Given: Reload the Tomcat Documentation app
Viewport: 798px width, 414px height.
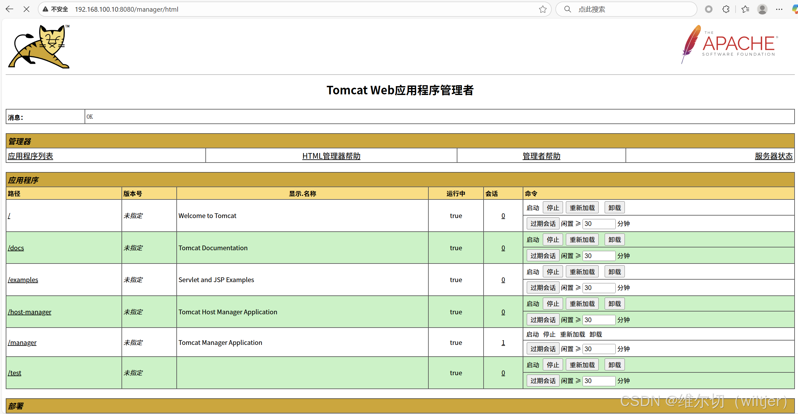Looking at the screenshot, I should 582,240.
